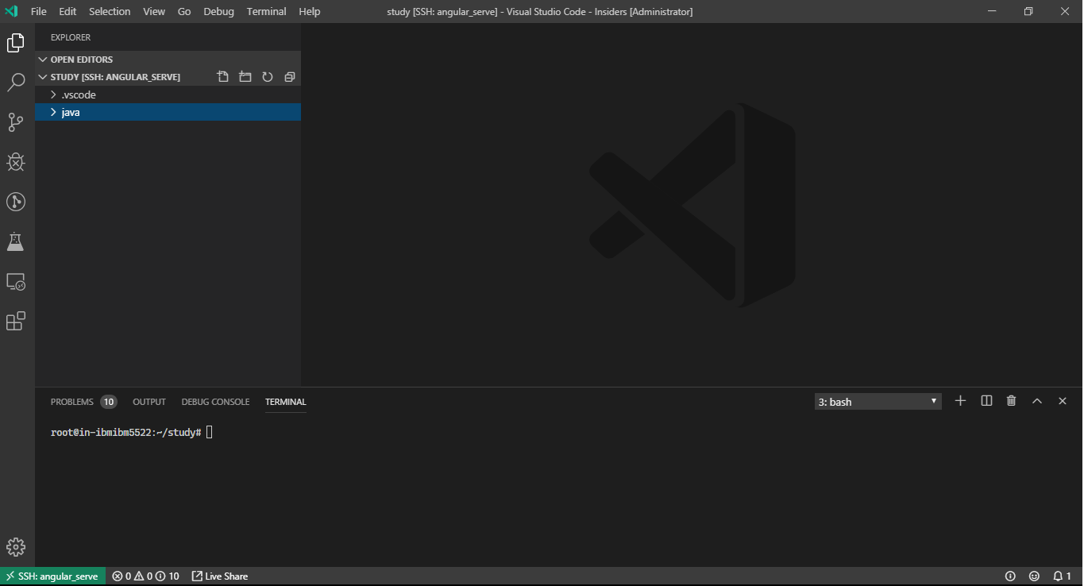
Task: Select the TERMINAL tab
Action: point(286,402)
